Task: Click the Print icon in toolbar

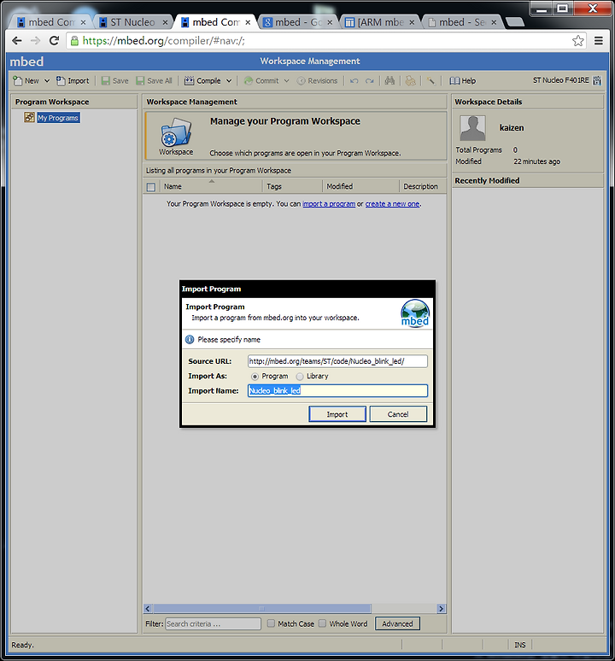Action: (x=410, y=80)
